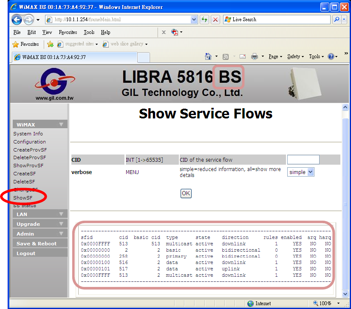
Task: Open the Tools menu in menu bar
Action: click(x=89, y=32)
